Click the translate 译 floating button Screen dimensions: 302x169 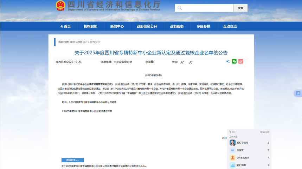298,93
